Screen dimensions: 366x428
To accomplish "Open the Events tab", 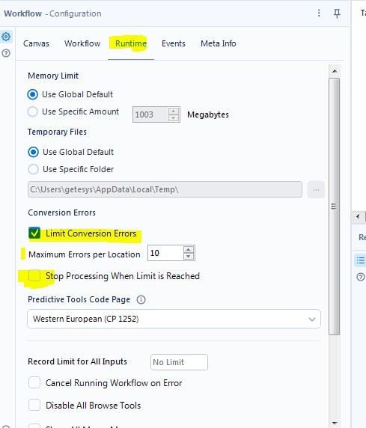I will point(174,43).
